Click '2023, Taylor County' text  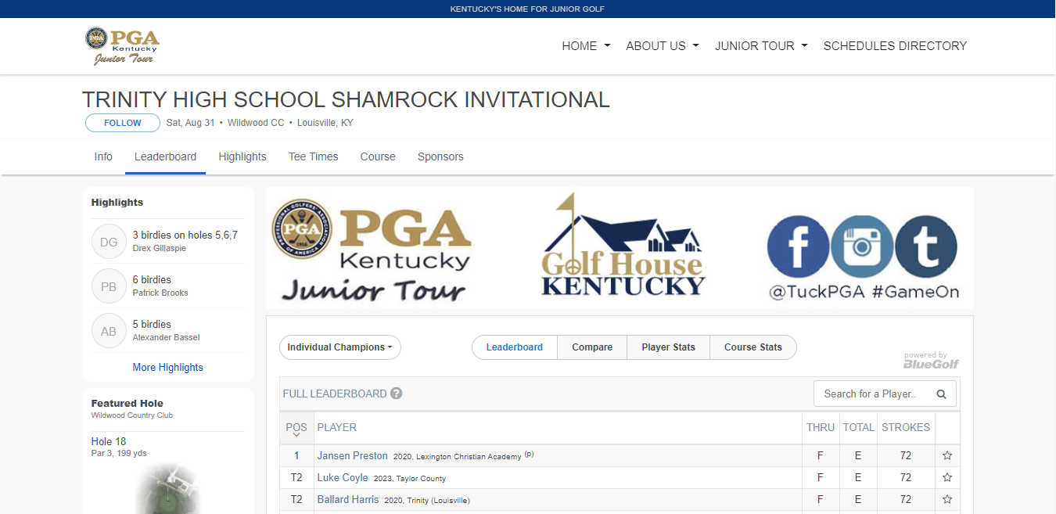[410, 478]
